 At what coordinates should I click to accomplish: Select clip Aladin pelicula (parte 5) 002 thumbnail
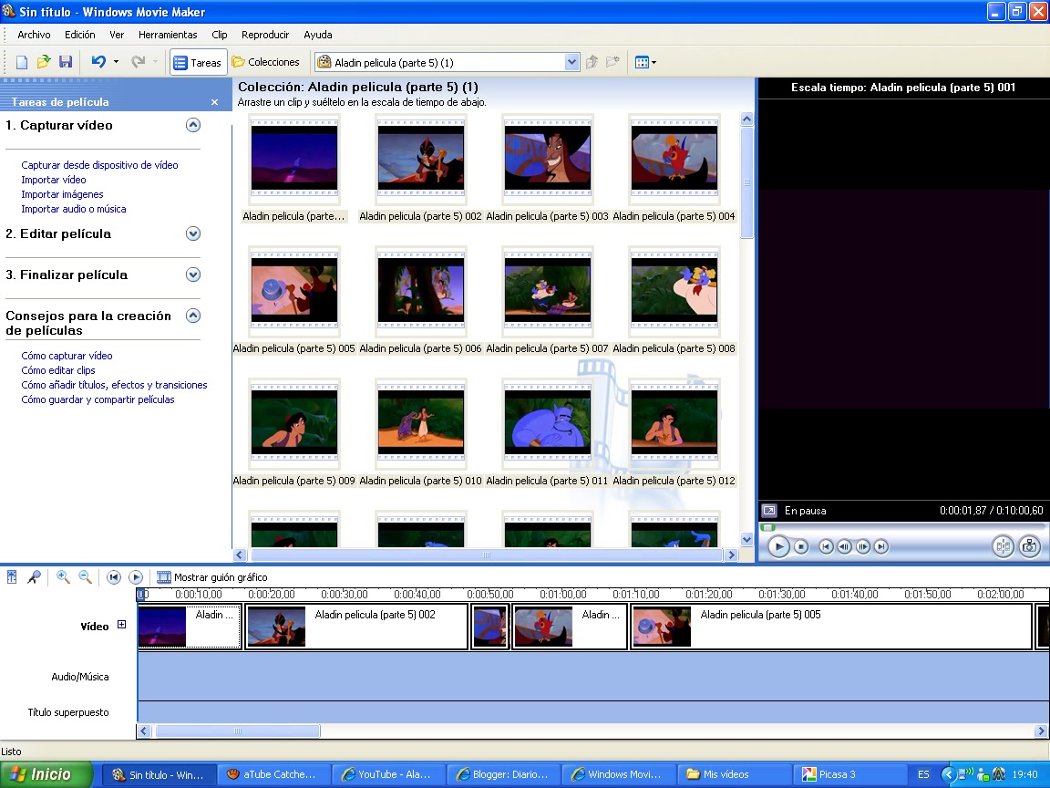[x=420, y=160]
